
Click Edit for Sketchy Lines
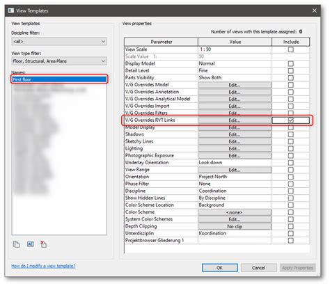(x=235, y=141)
